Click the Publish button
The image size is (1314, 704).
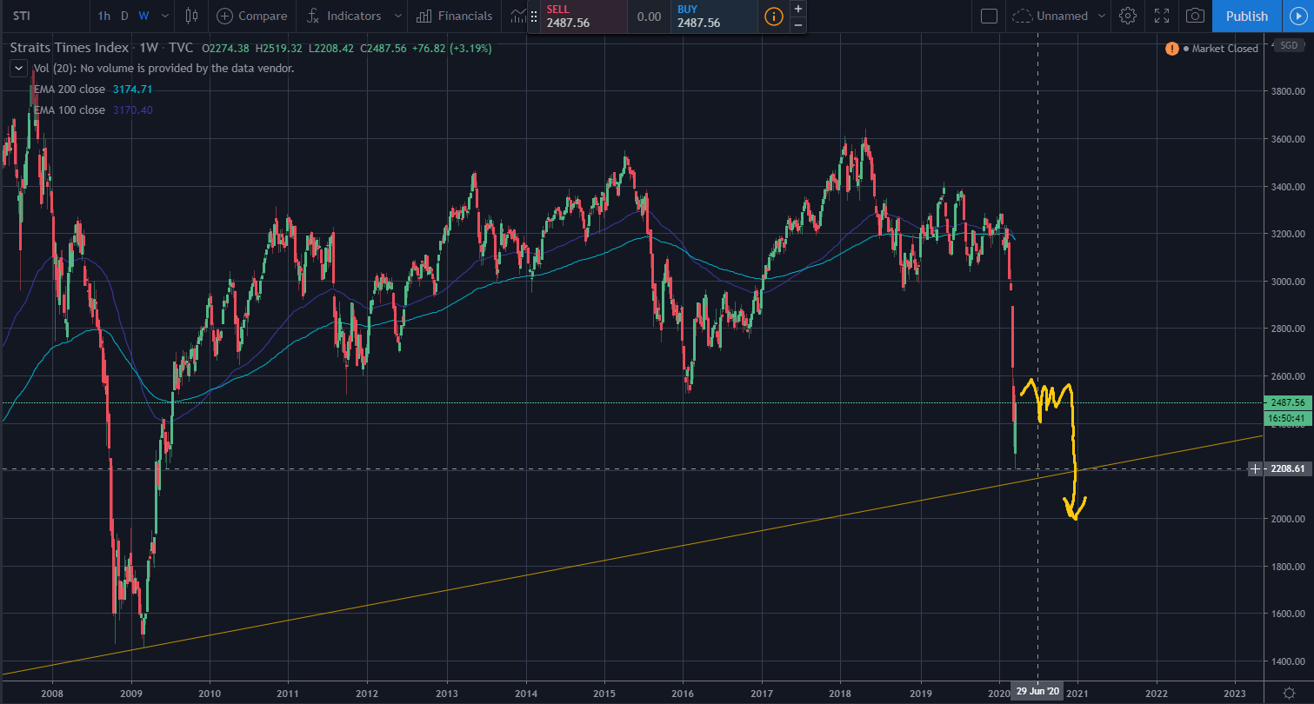(1246, 16)
